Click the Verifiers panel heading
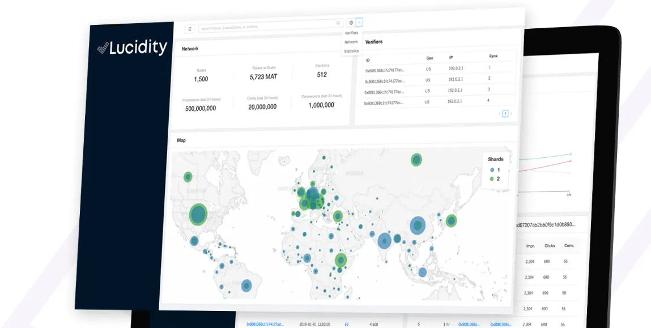 coord(374,42)
